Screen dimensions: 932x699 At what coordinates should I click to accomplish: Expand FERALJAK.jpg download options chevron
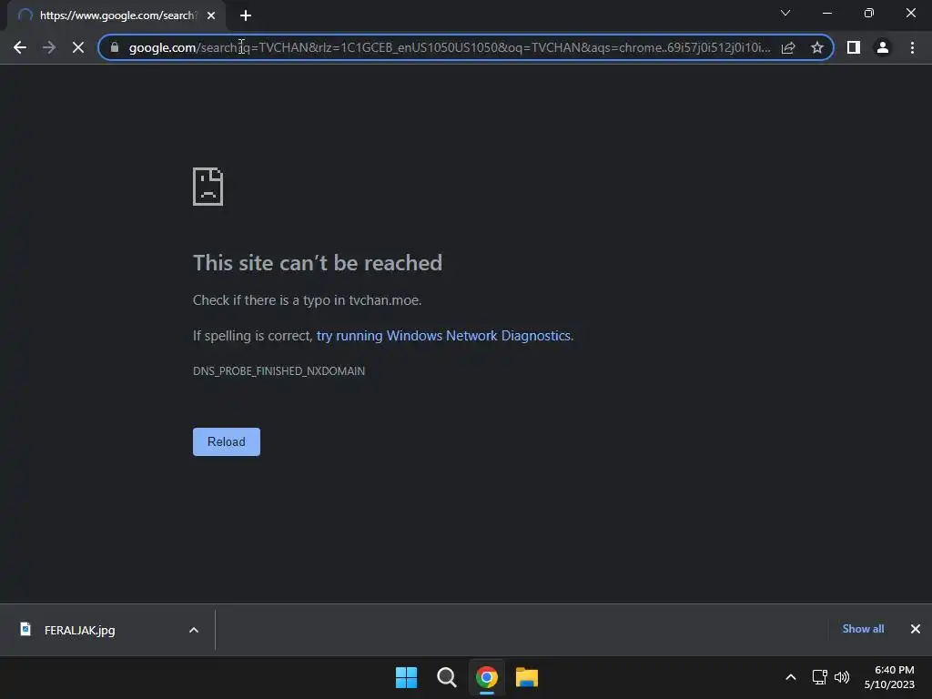pos(194,630)
